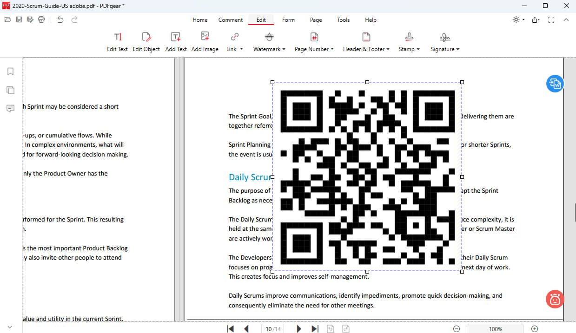Launch the AI chat assistant robot button

[x=555, y=299]
